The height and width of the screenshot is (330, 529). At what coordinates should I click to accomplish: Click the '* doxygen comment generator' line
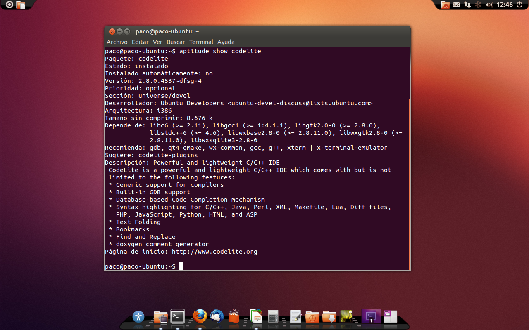click(159, 244)
